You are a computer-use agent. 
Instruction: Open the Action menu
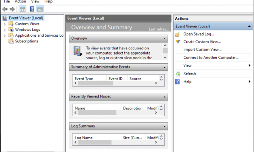(20, 1)
